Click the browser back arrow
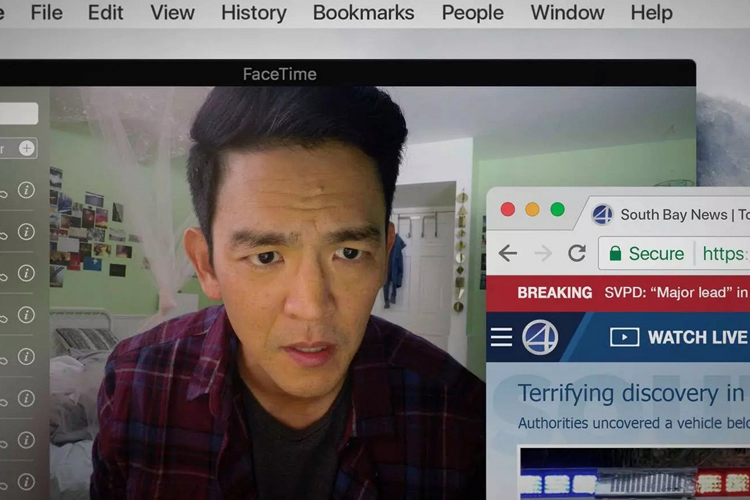 [507, 253]
